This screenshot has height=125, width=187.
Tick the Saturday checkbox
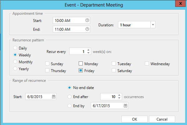pos(114,70)
